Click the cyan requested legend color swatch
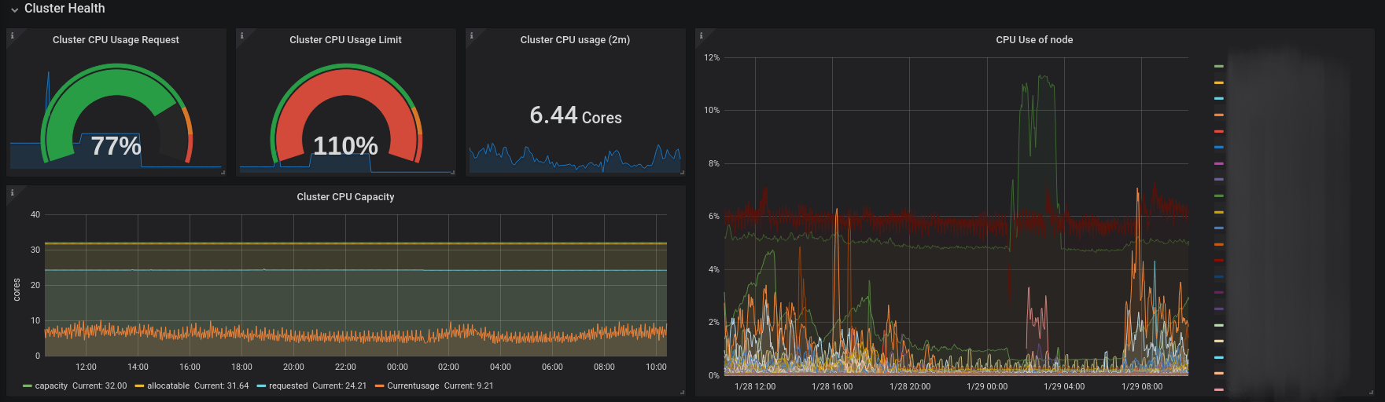This screenshot has width=1385, height=402. coord(261,386)
